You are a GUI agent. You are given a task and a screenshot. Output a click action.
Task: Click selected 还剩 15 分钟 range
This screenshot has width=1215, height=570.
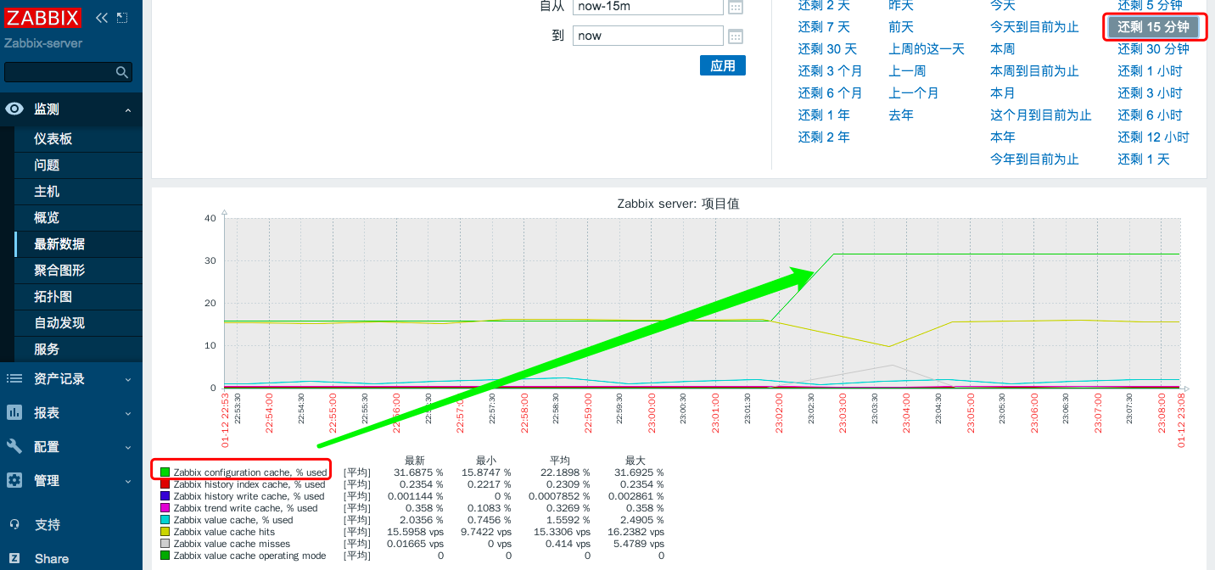click(1153, 27)
